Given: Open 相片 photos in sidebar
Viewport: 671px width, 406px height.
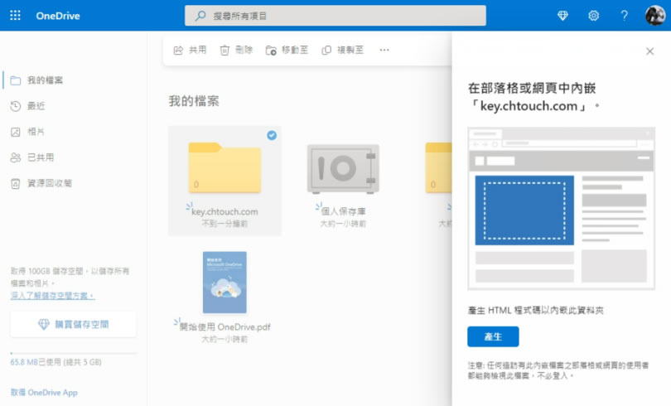Looking at the screenshot, I should pyautogui.click(x=36, y=132).
